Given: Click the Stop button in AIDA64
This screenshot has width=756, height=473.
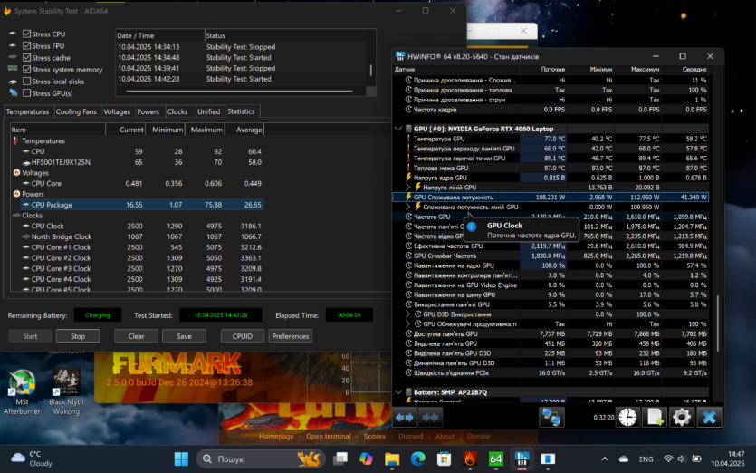Looking at the screenshot, I should click(78, 336).
